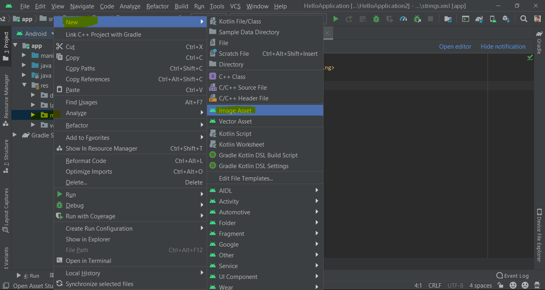Click the CRLF line separator setting
545x290 pixels.
tap(435, 286)
